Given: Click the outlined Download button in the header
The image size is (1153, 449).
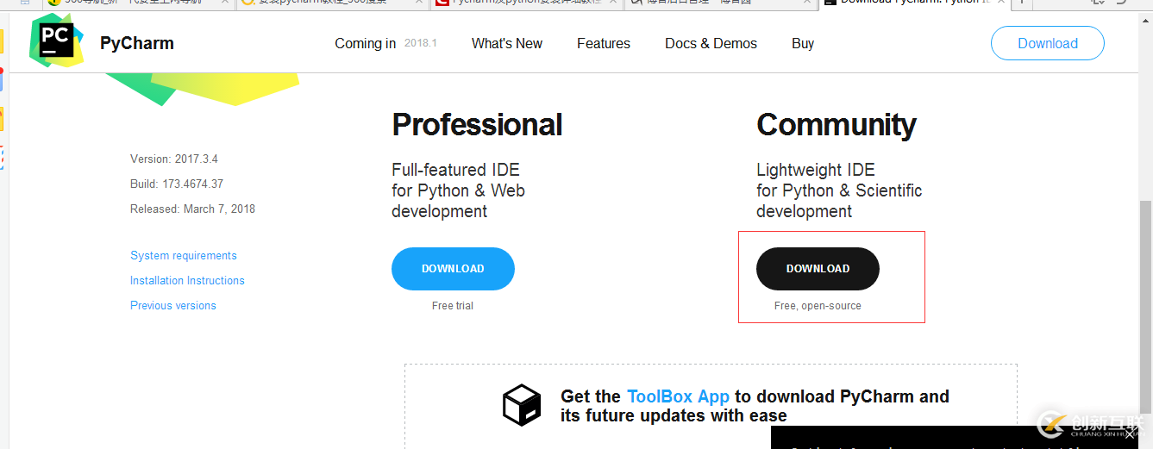Looking at the screenshot, I should pyautogui.click(x=1048, y=43).
